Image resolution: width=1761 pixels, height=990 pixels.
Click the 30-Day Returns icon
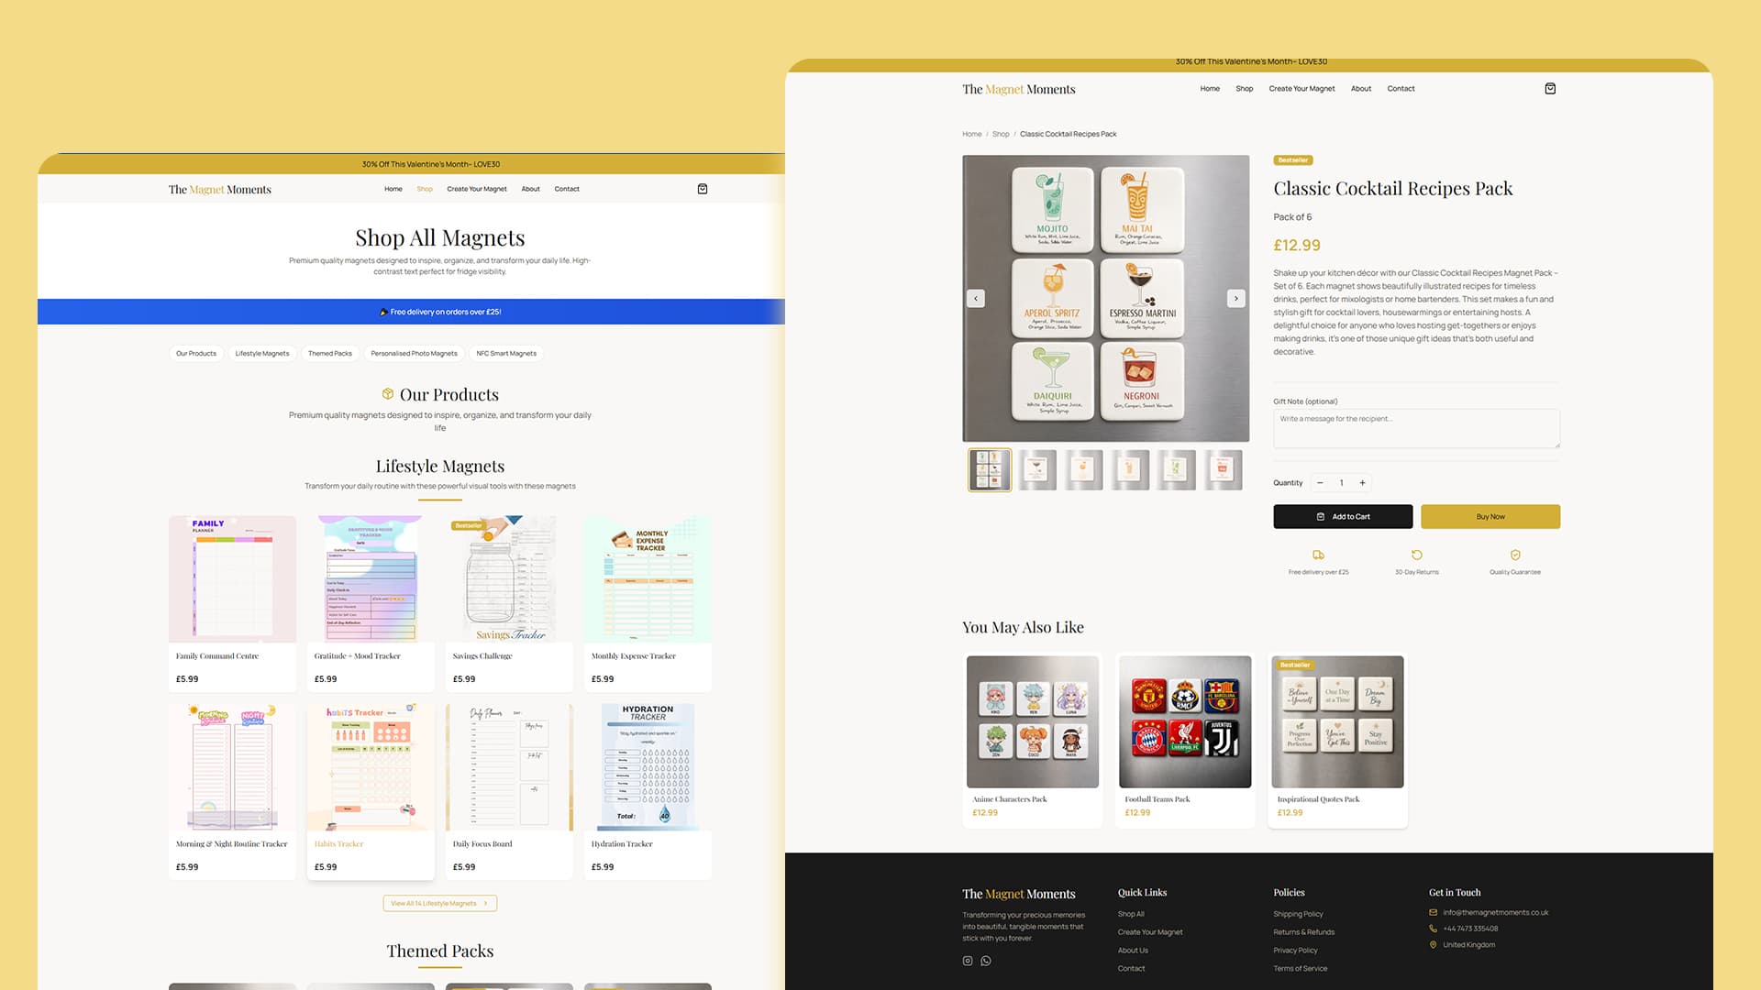tap(1417, 555)
